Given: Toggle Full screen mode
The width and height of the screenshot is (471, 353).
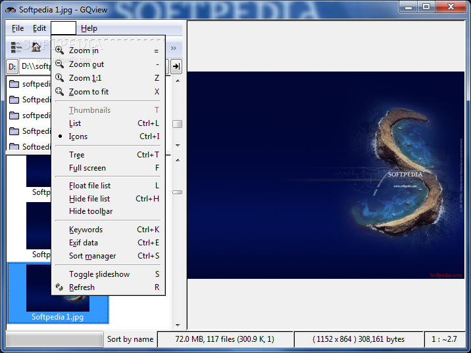Looking at the screenshot, I should pyautogui.click(x=108, y=168).
